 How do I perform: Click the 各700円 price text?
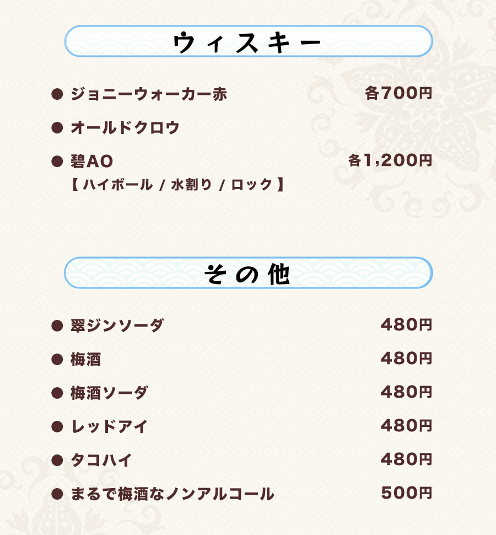[x=398, y=94]
